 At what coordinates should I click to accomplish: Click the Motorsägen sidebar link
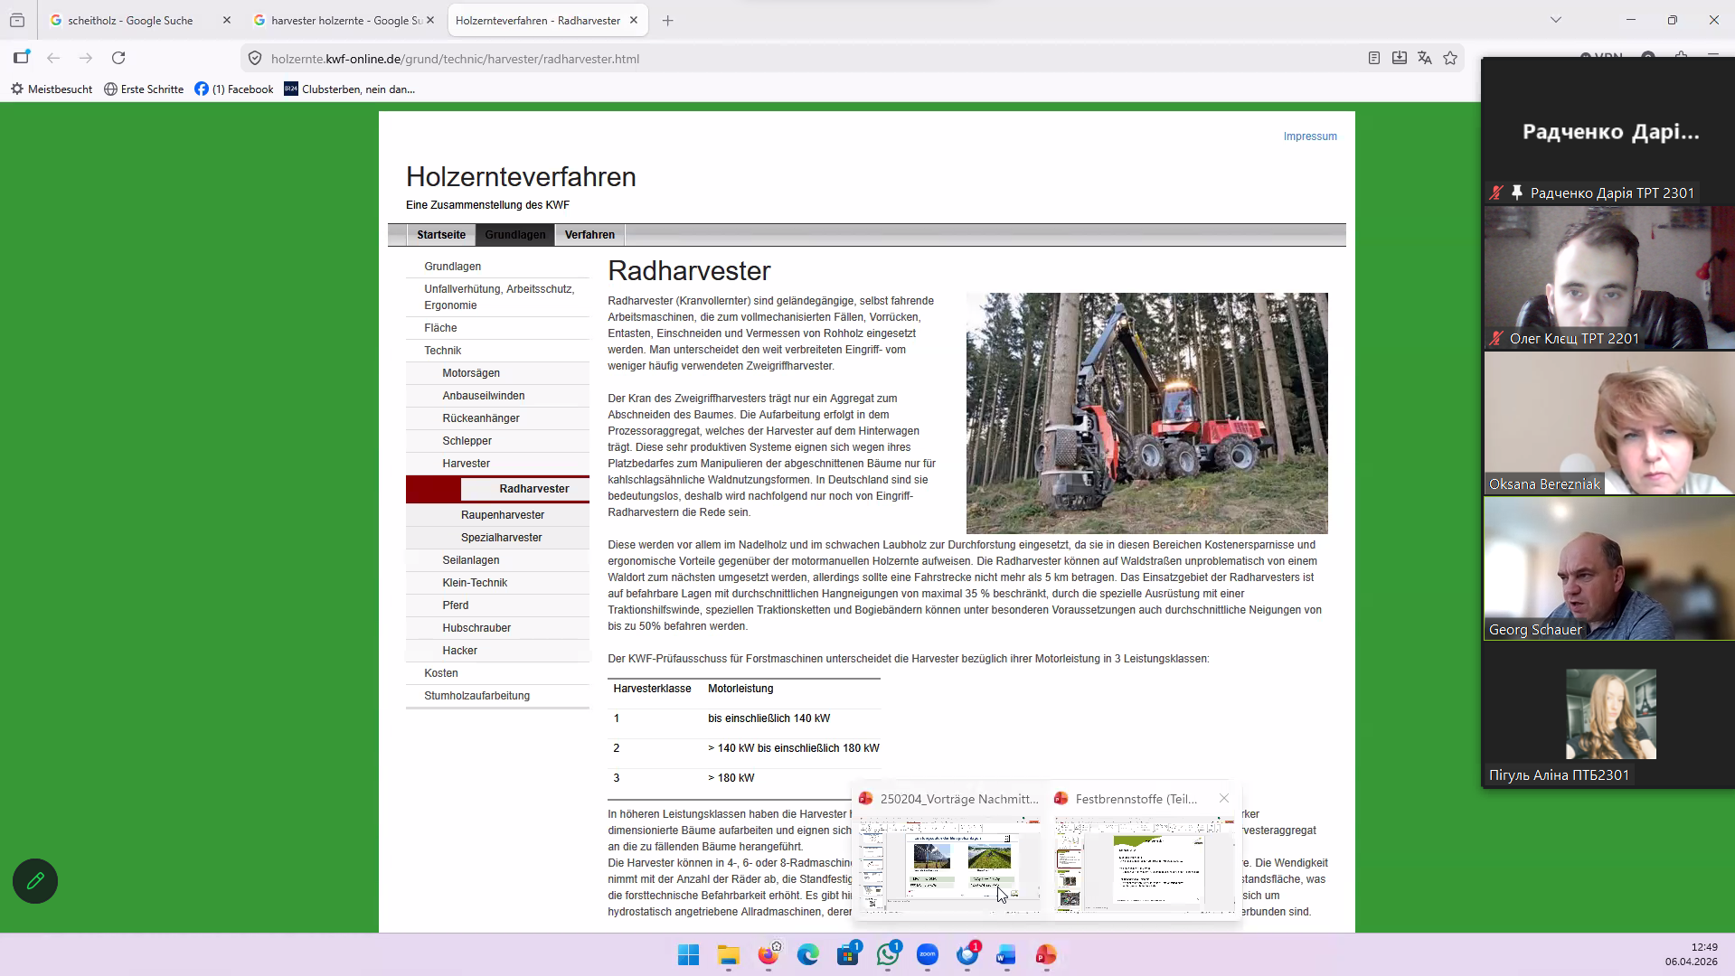click(470, 372)
